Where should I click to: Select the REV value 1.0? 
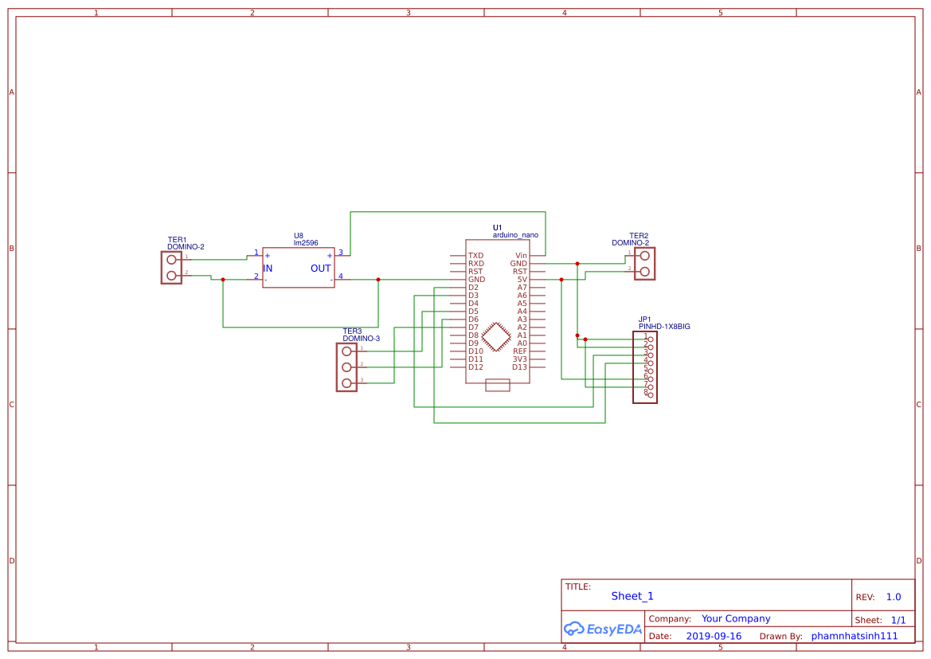click(894, 596)
